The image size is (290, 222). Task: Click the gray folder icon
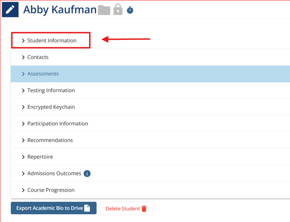[x=104, y=10]
